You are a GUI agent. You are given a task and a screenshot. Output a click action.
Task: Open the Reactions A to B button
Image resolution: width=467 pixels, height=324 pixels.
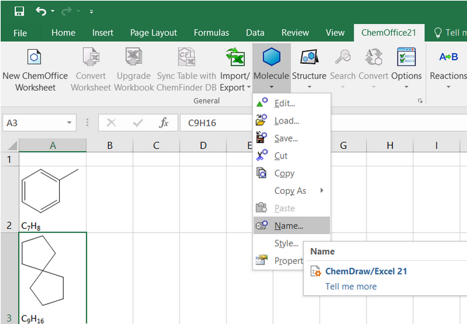[x=448, y=68]
